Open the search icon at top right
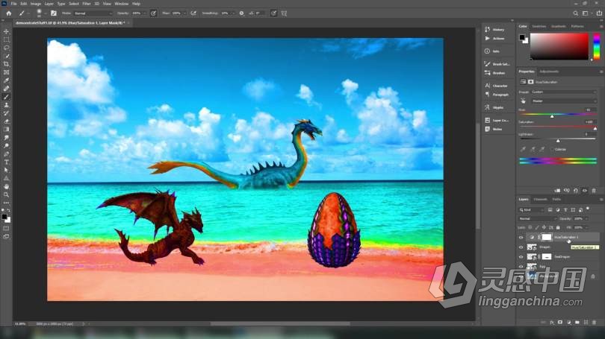Image resolution: width=605 pixels, height=339 pixels. [x=576, y=13]
